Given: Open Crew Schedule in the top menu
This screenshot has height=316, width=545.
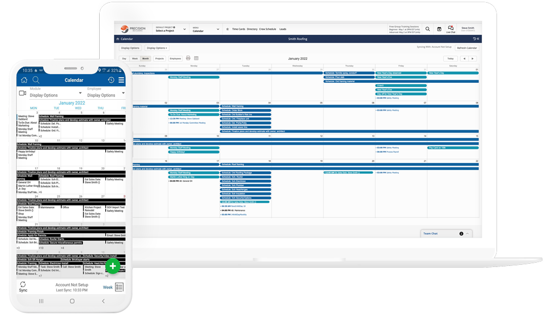Looking at the screenshot, I should 267,29.
